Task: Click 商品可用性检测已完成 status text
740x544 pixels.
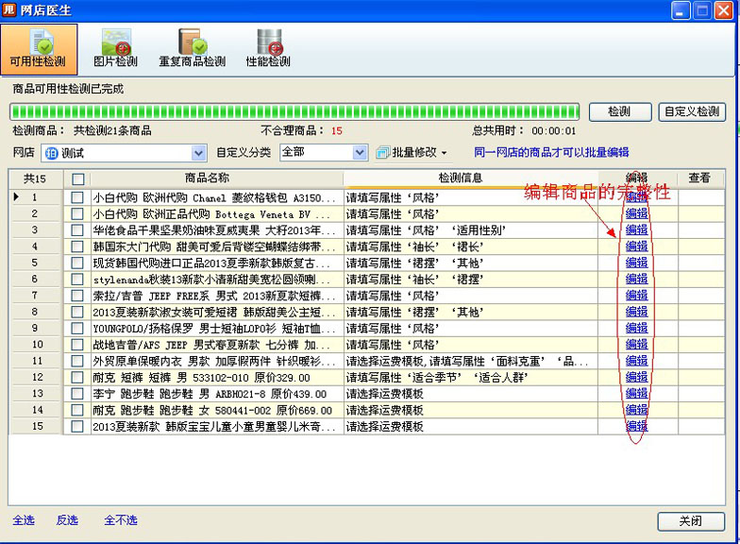Action: [x=68, y=89]
